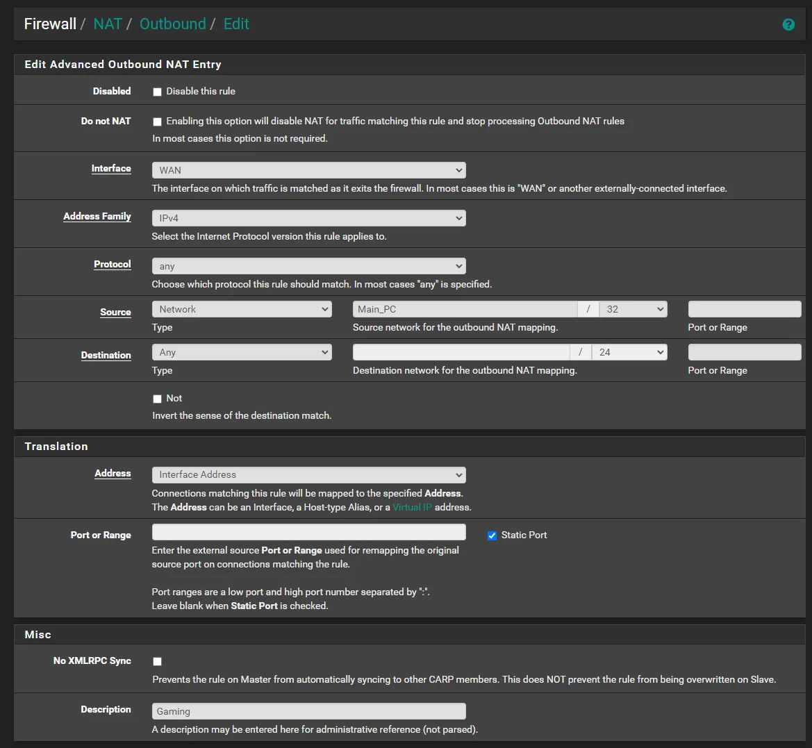812x748 pixels.
Task: Check the Disable this rule checkbox
Action: 157,92
